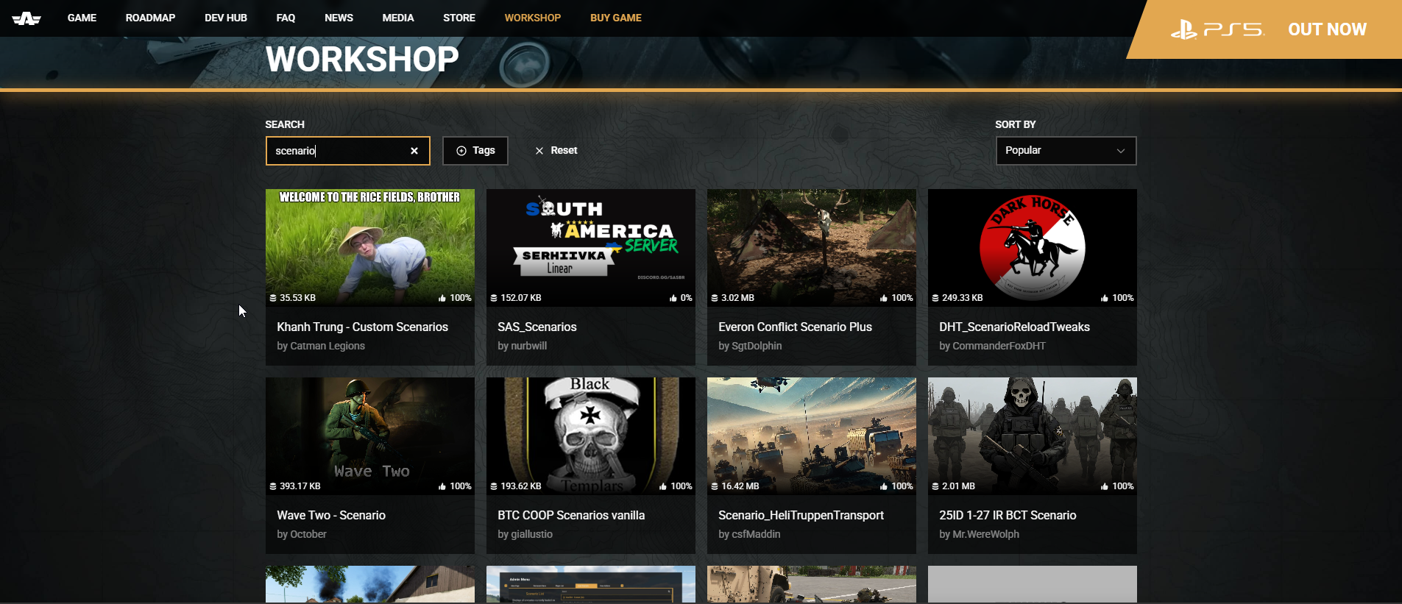Click author text 'by Catman Legions'

[x=321, y=347]
